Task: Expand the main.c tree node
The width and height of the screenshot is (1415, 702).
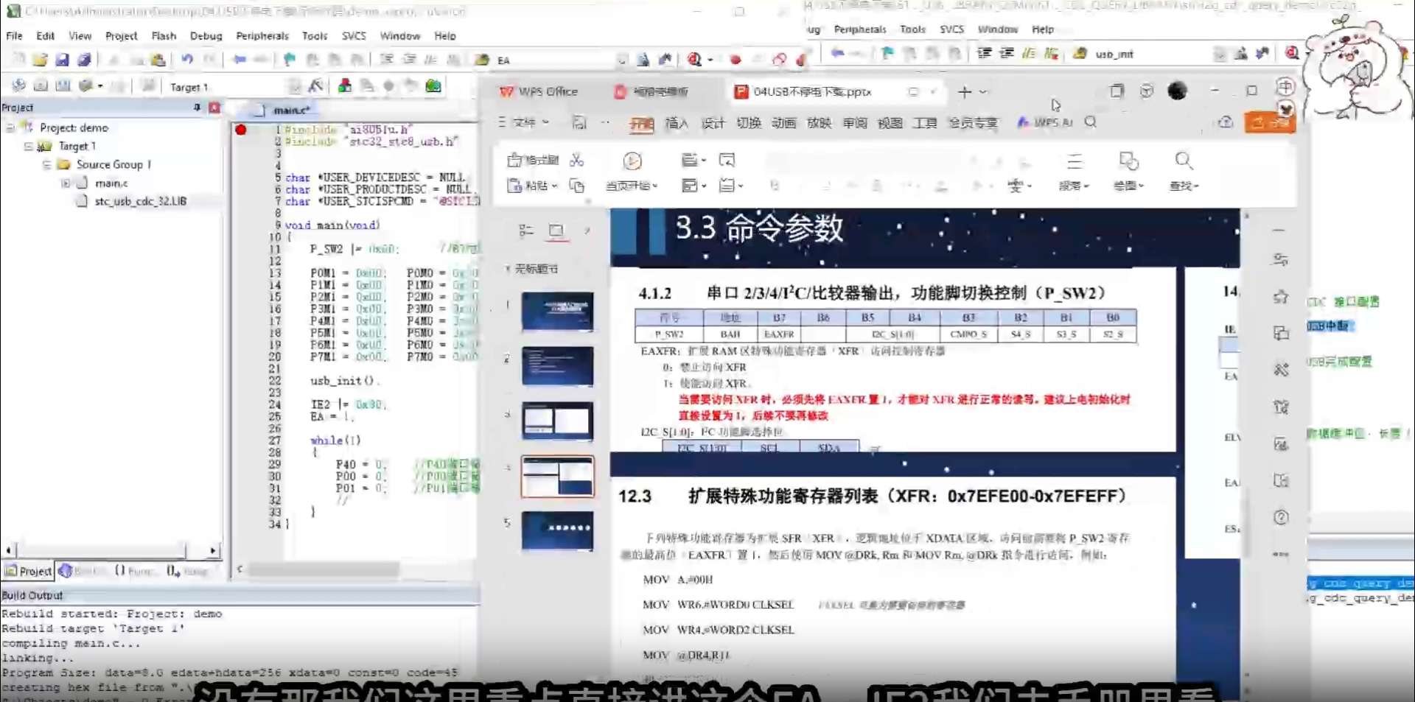Action: 66,183
